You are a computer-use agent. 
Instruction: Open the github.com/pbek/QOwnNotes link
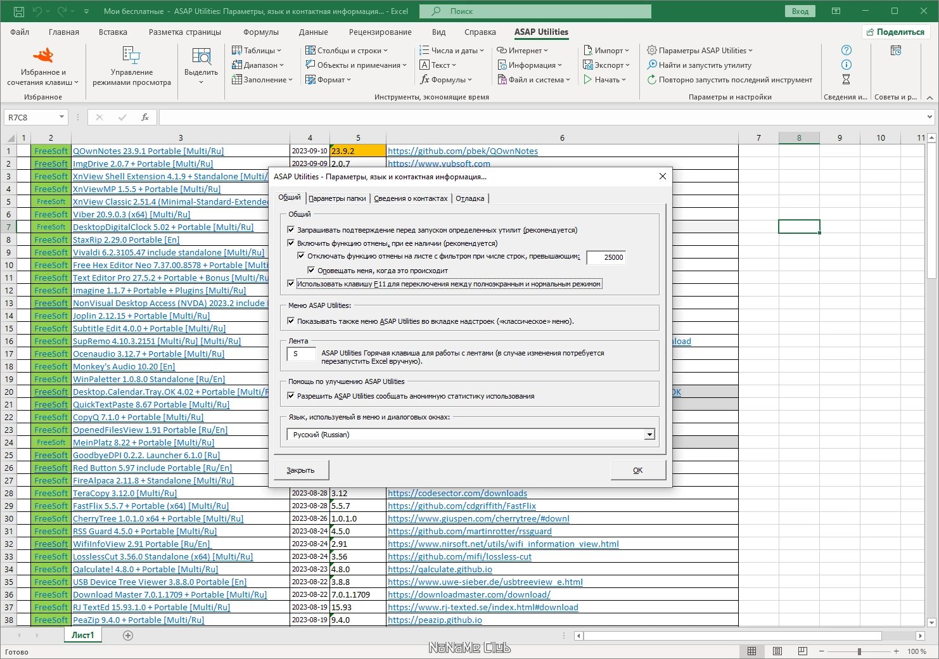coord(463,151)
